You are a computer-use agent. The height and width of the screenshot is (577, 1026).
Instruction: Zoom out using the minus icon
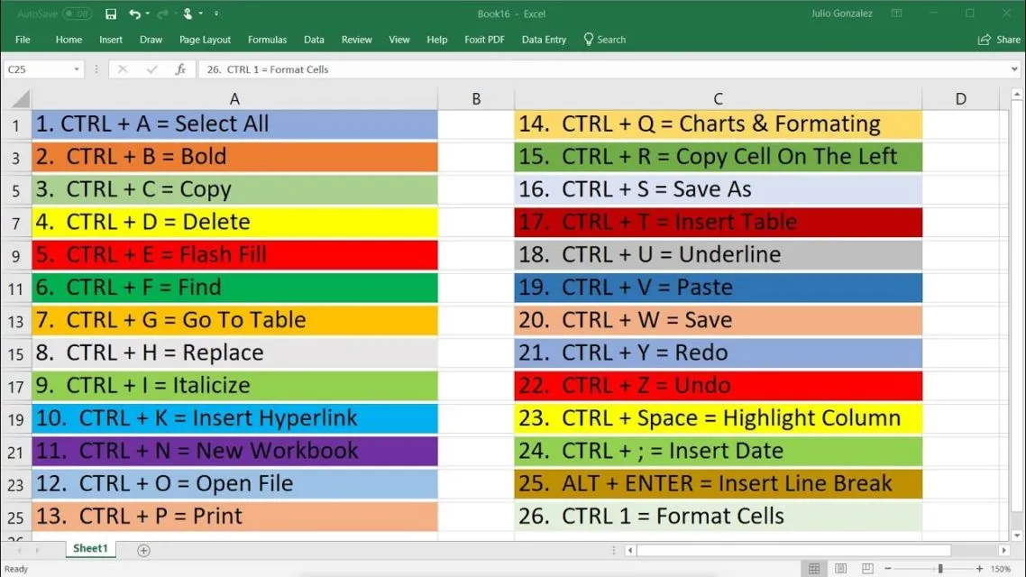click(x=887, y=568)
